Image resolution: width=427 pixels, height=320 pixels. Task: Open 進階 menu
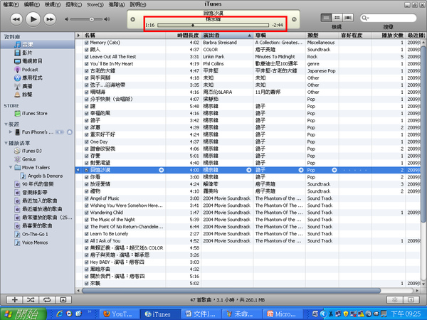pyautogui.click(x=117, y=5)
